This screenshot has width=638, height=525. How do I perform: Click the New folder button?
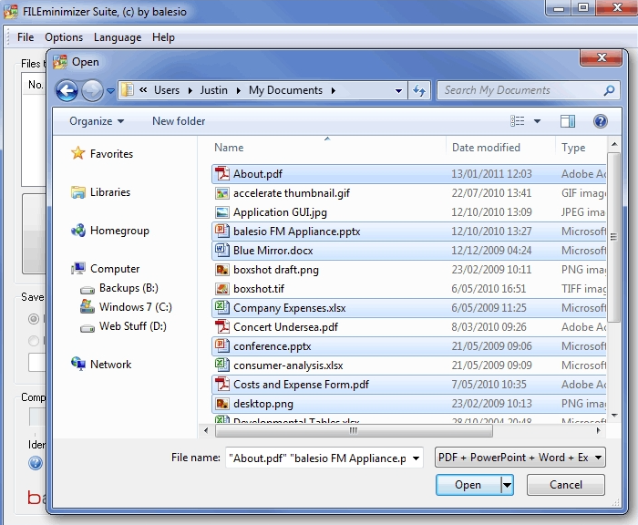[x=179, y=121]
